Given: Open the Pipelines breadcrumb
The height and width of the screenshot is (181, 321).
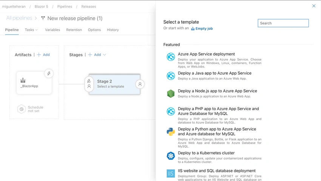Looking at the screenshot, I should tap(65, 6).
